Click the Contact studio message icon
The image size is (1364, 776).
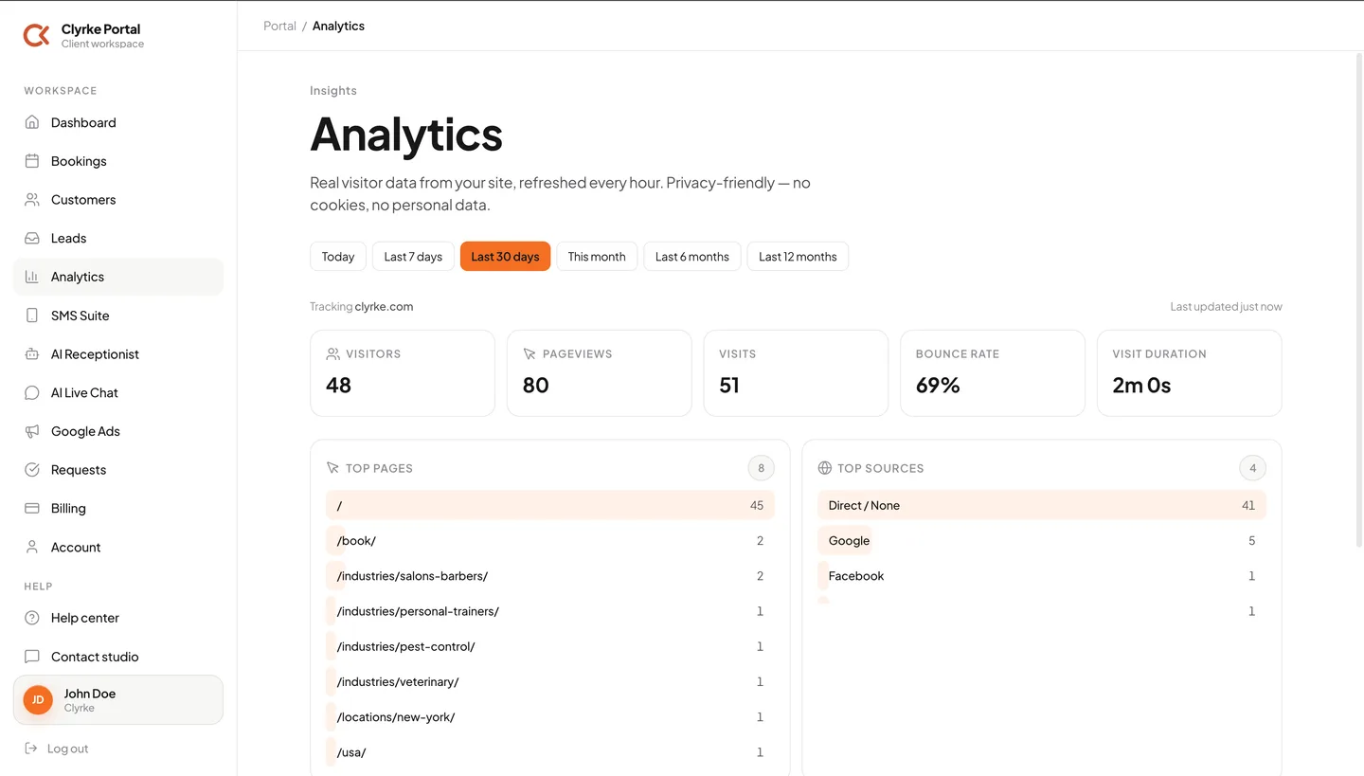(32, 657)
